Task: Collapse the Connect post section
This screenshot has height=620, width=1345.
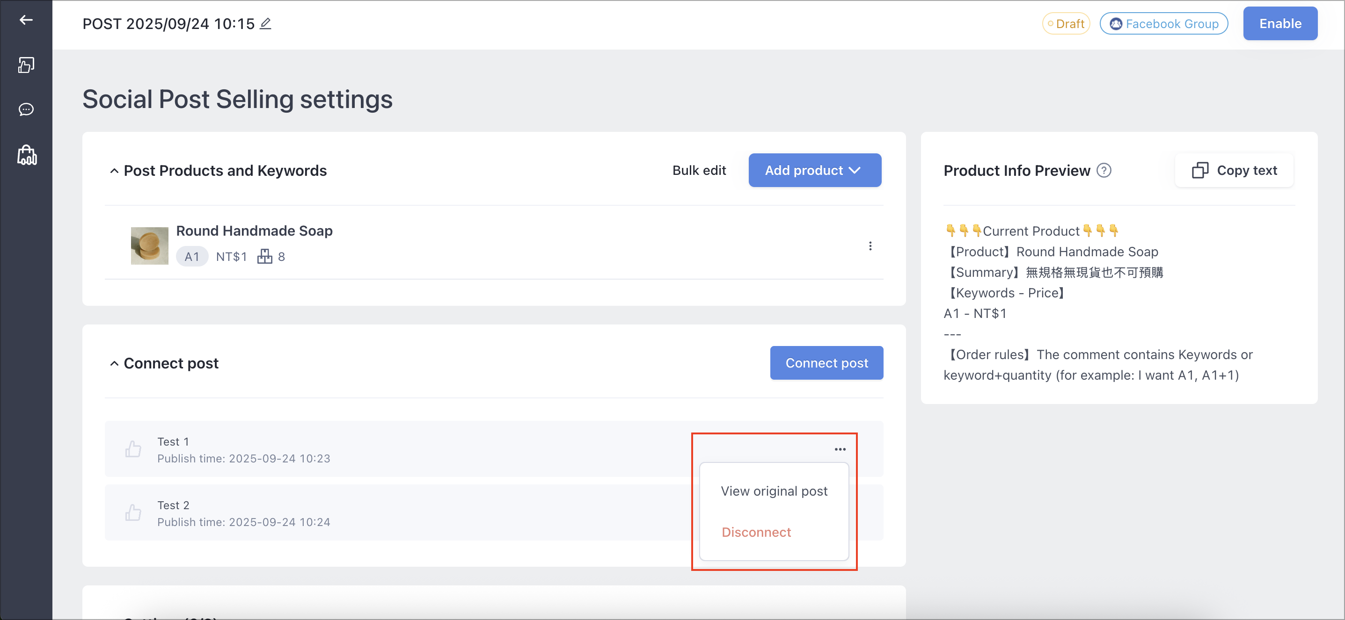Action: (114, 363)
